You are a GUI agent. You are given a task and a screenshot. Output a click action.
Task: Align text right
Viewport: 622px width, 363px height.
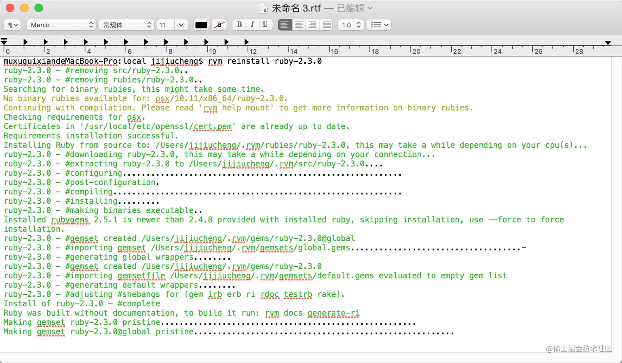tap(313, 25)
